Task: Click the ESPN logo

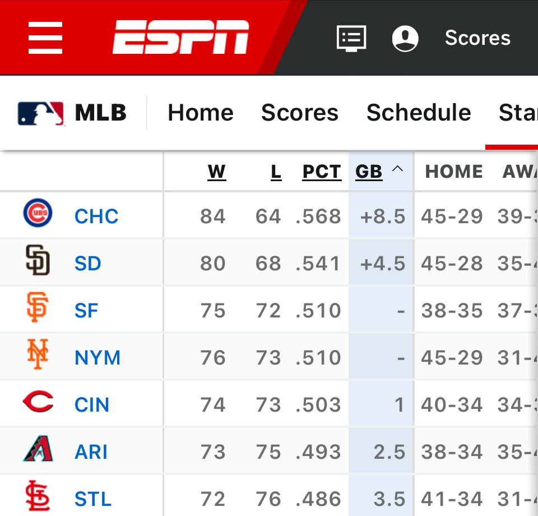Action: pyautogui.click(x=180, y=38)
